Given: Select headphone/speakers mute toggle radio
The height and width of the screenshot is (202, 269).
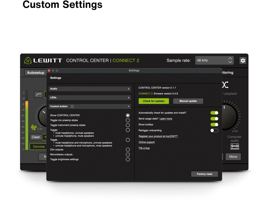Looking at the screenshot, I should 128,130.
